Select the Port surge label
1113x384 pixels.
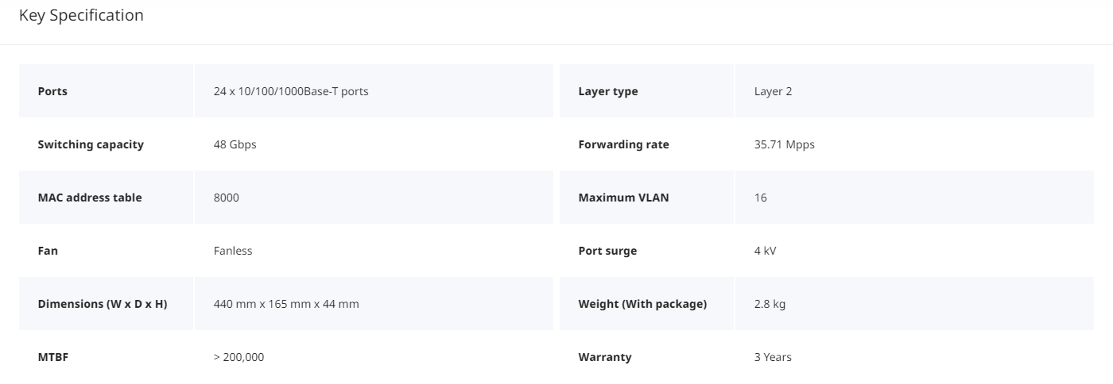pyautogui.click(x=608, y=251)
